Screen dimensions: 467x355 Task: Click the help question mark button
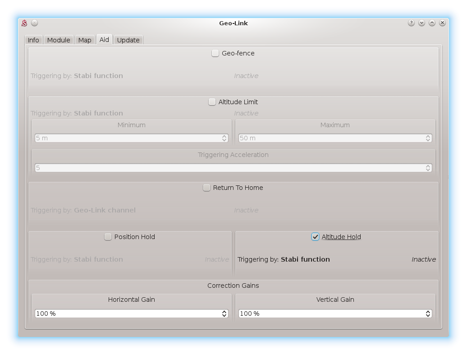411,23
